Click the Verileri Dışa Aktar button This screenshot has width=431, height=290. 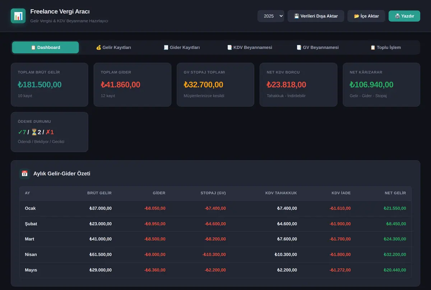coord(316,16)
